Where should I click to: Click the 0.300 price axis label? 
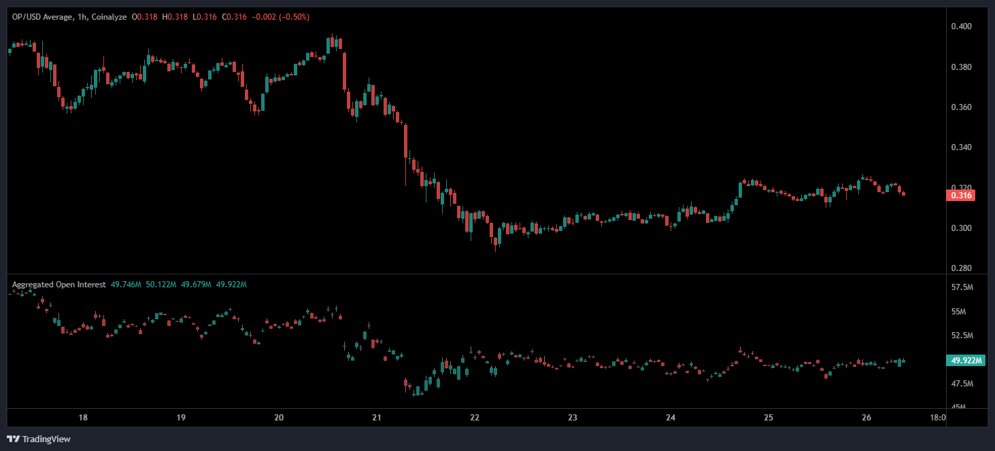pyautogui.click(x=962, y=228)
